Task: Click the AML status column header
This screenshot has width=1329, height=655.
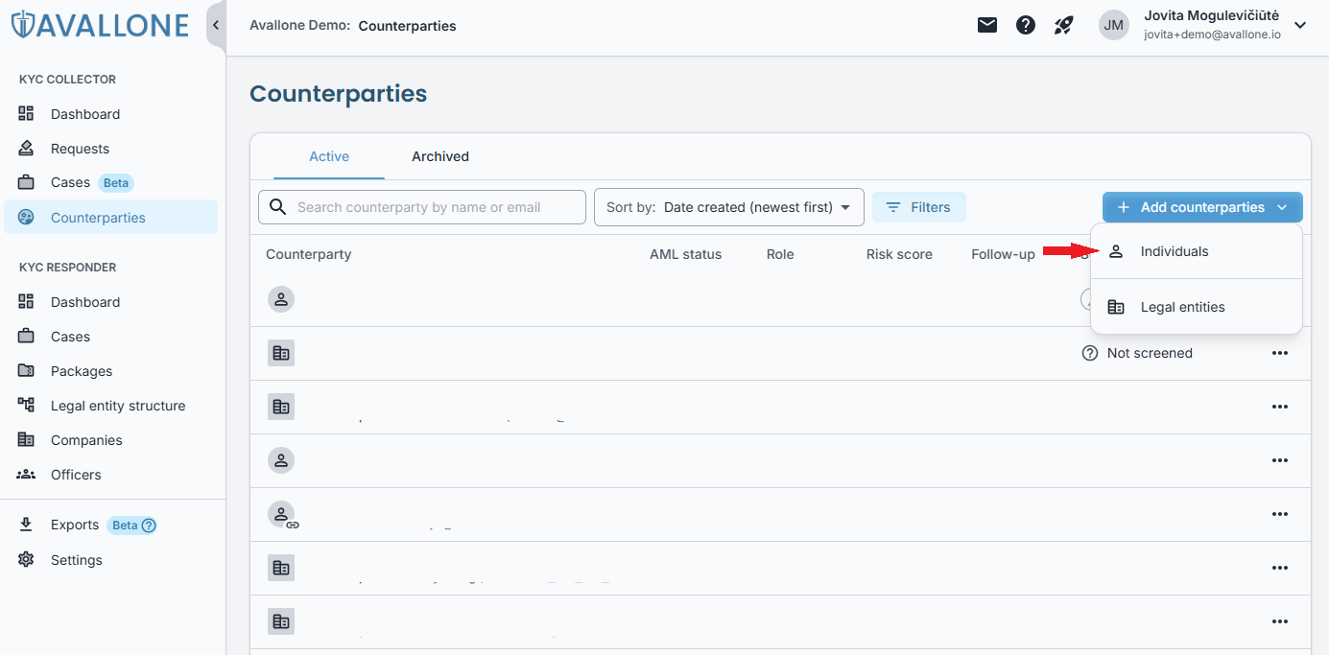Action: point(685,254)
